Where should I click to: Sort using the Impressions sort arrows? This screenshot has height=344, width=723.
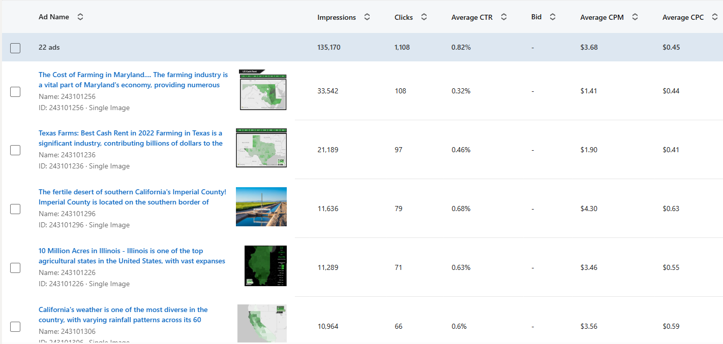[x=367, y=17]
